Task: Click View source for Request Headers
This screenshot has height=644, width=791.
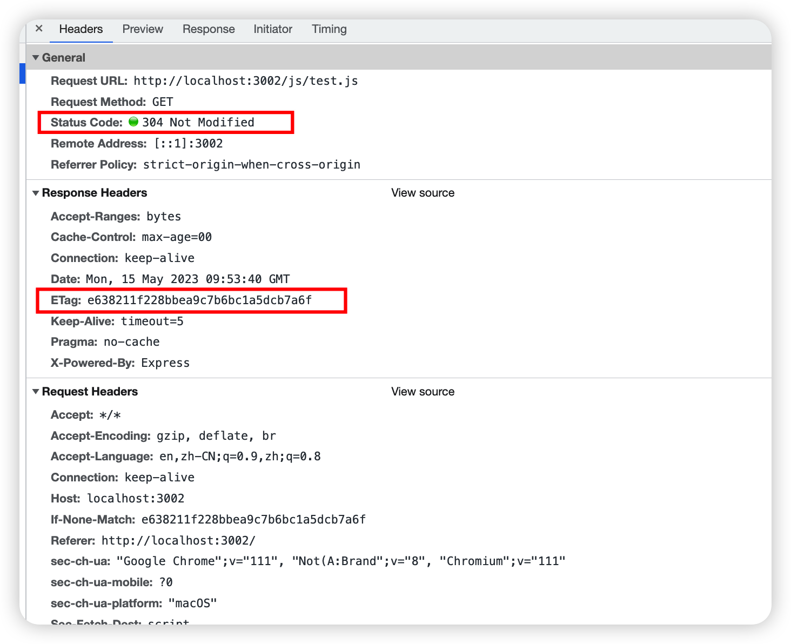Action: (423, 392)
